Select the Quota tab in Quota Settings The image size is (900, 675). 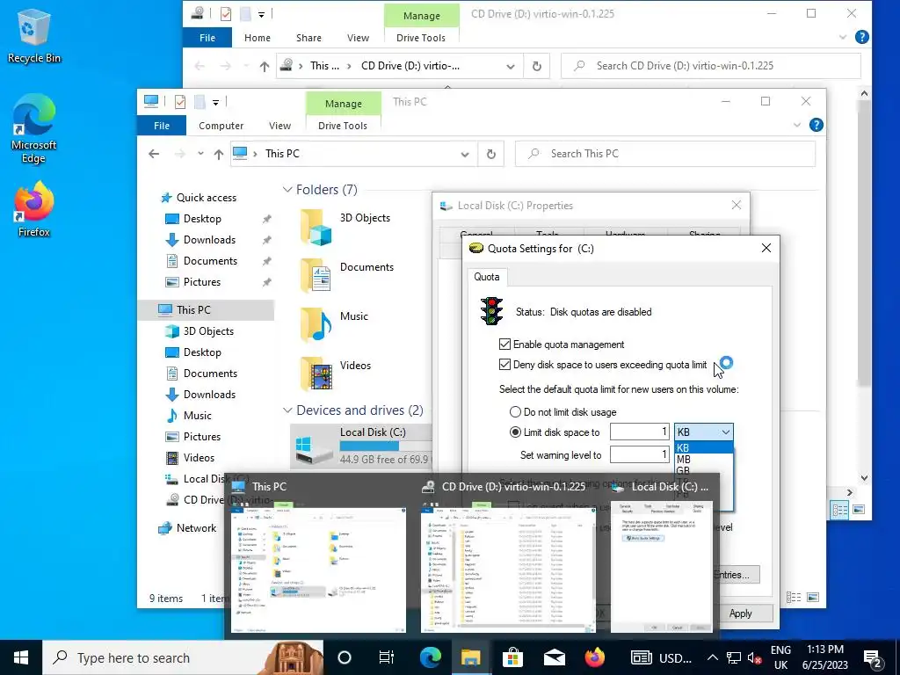click(x=487, y=277)
